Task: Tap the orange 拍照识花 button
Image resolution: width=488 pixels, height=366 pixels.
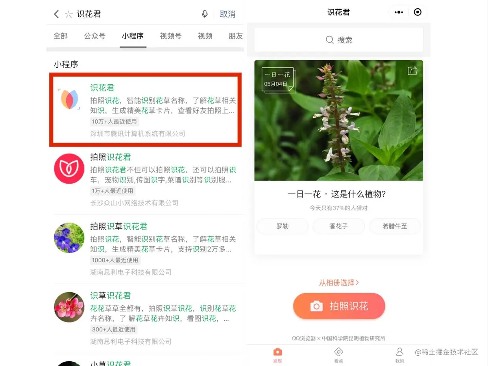Action: pyautogui.click(x=339, y=306)
